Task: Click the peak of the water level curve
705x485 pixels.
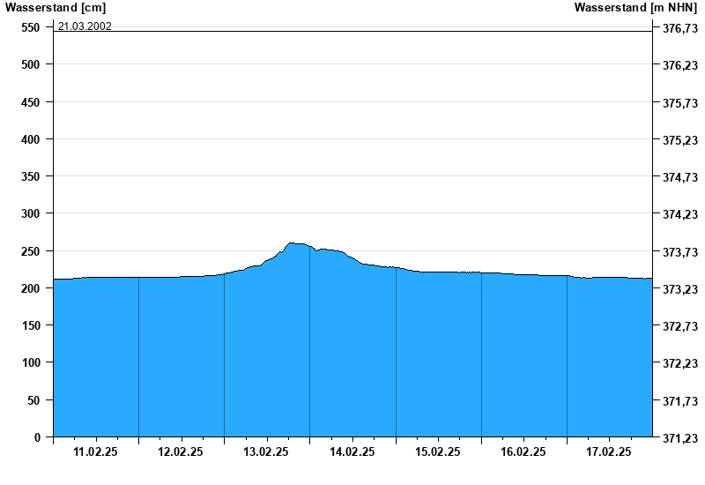Action: [x=293, y=243]
